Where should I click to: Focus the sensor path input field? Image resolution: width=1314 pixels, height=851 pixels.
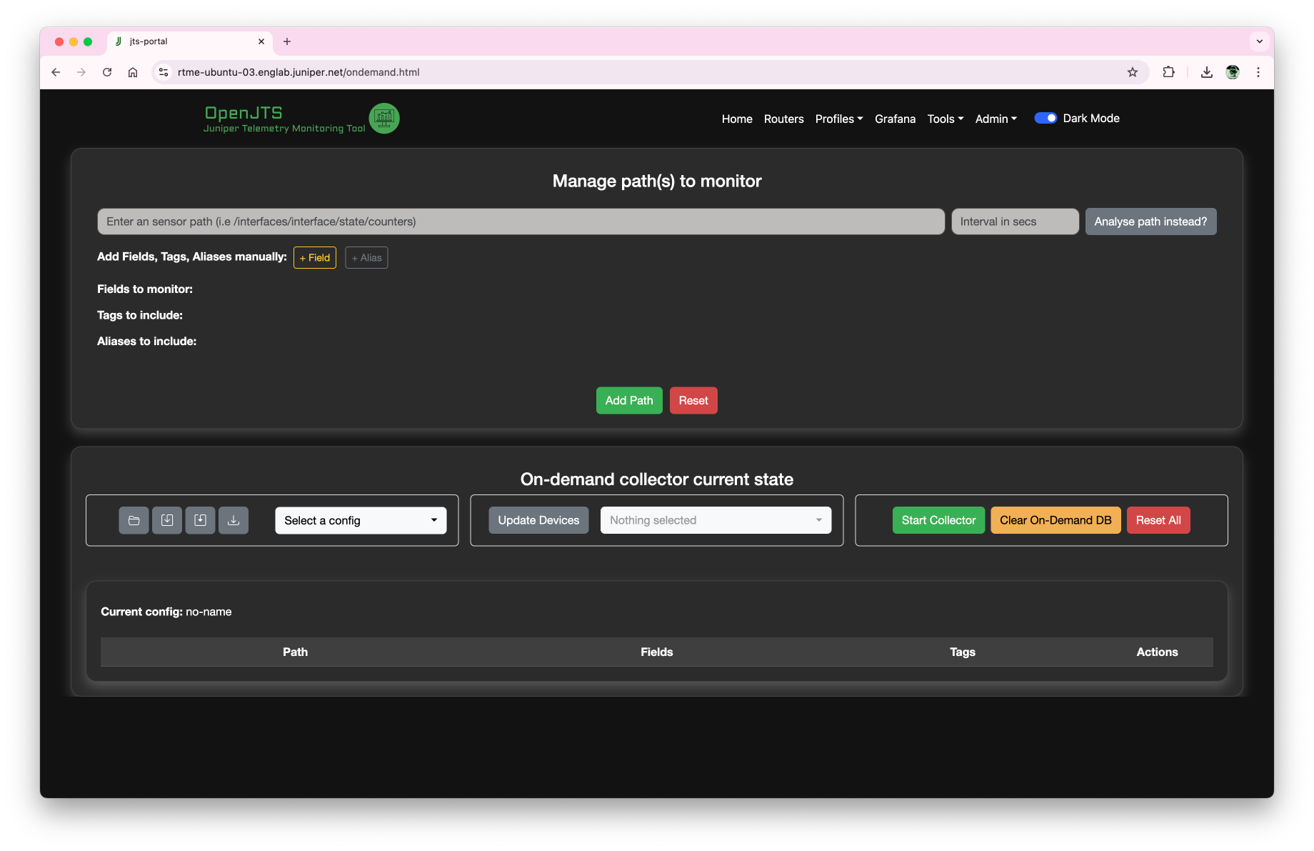coord(521,222)
